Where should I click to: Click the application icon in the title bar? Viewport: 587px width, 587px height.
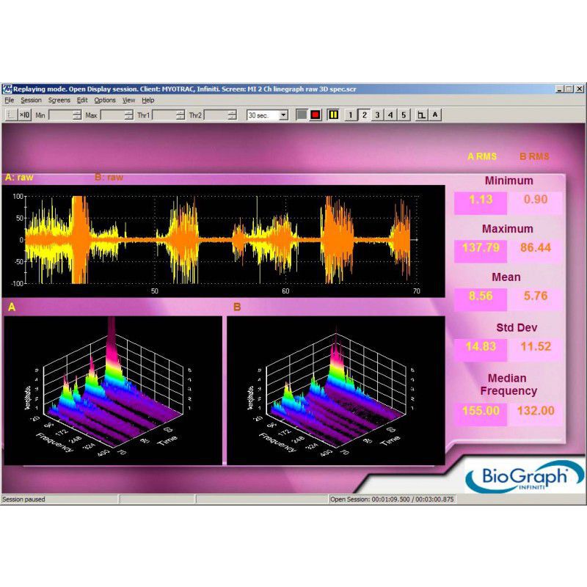[x=7, y=88]
